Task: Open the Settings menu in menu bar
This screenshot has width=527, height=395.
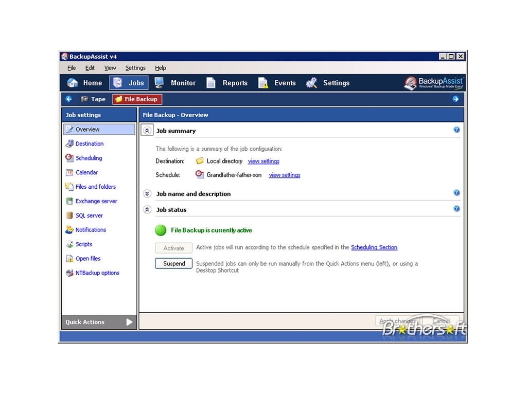Action: pos(135,68)
